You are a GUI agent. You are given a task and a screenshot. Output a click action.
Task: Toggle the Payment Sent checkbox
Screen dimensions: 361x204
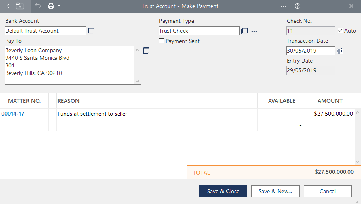[x=162, y=41]
